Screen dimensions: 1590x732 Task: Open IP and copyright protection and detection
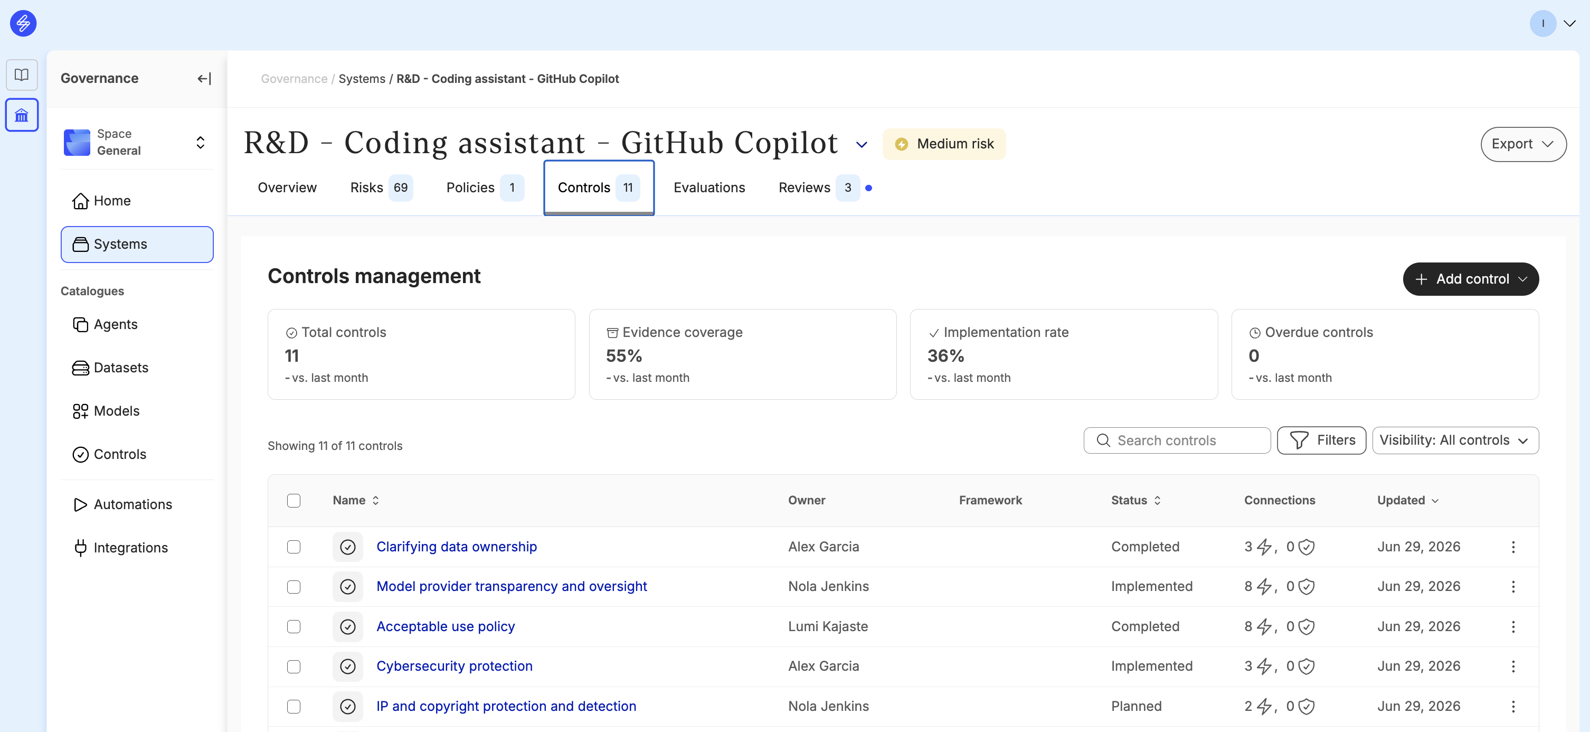pyautogui.click(x=506, y=706)
